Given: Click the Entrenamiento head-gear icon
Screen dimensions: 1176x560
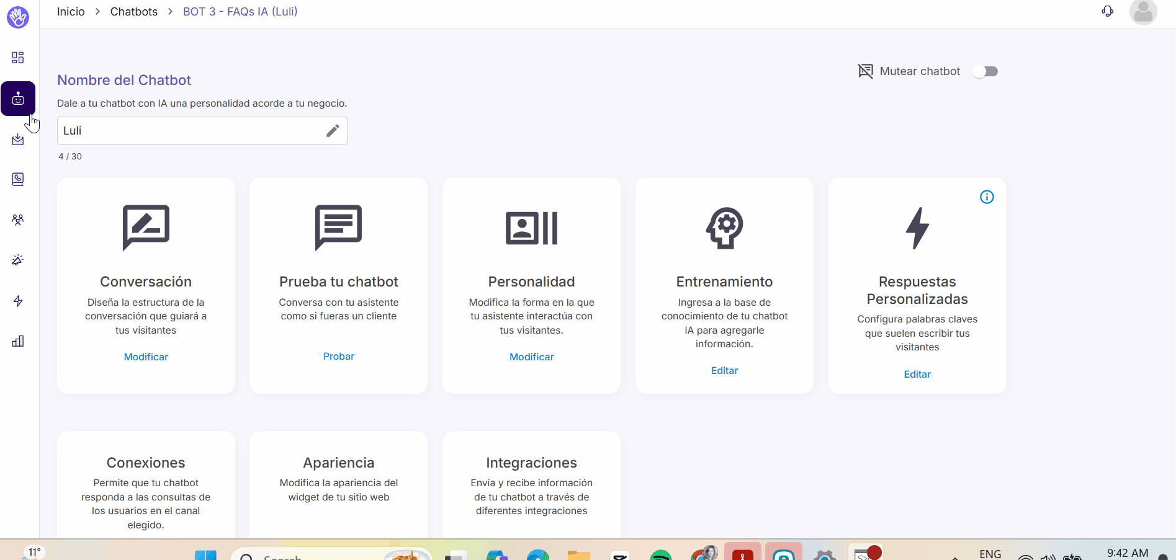Looking at the screenshot, I should [x=724, y=228].
